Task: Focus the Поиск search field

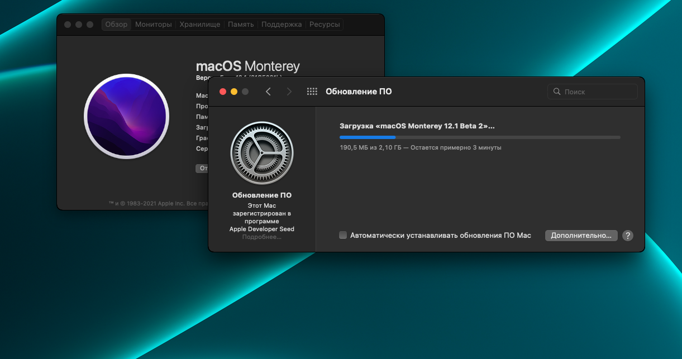Action: click(x=593, y=92)
